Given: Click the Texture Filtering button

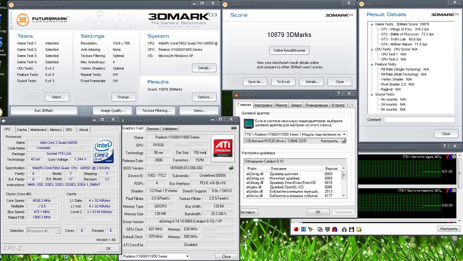Looking at the screenshot, I should click(x=156, y=111).
